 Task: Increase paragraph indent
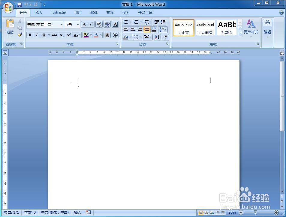coord(163,22)
